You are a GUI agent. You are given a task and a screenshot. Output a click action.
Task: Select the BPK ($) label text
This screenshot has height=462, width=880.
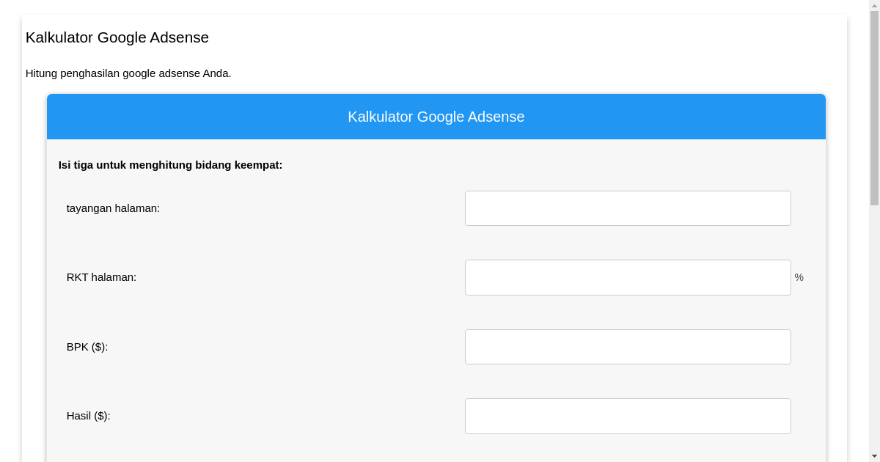tap(87, 347)
